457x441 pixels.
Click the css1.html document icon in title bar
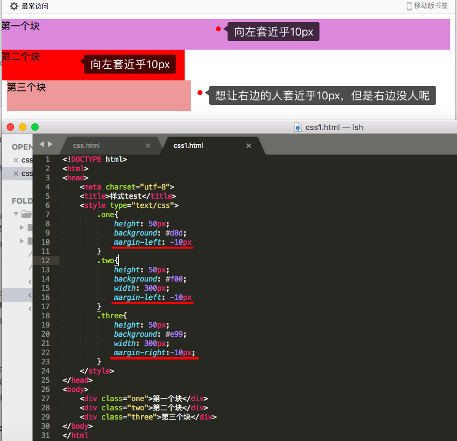tap(298, 128)
